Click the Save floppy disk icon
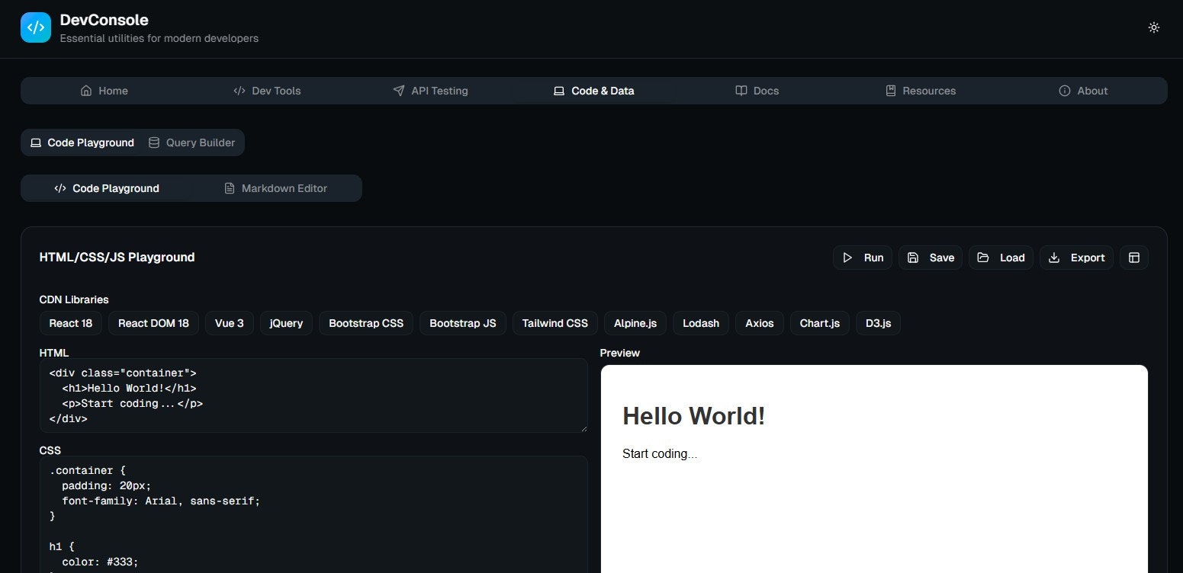1183x573 pixels. (x=913, y=258)
